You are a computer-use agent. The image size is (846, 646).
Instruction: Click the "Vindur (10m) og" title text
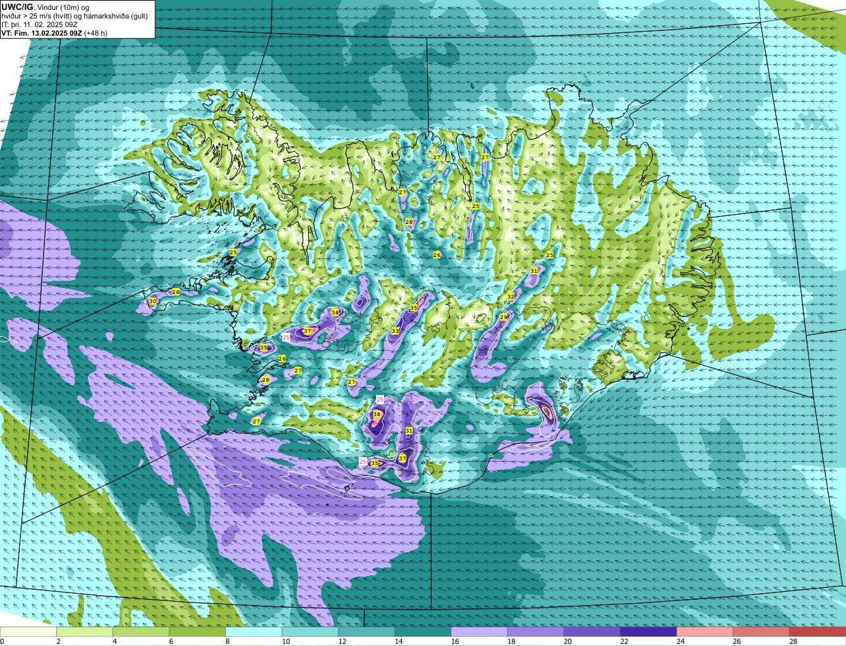(x=65, y=7)
